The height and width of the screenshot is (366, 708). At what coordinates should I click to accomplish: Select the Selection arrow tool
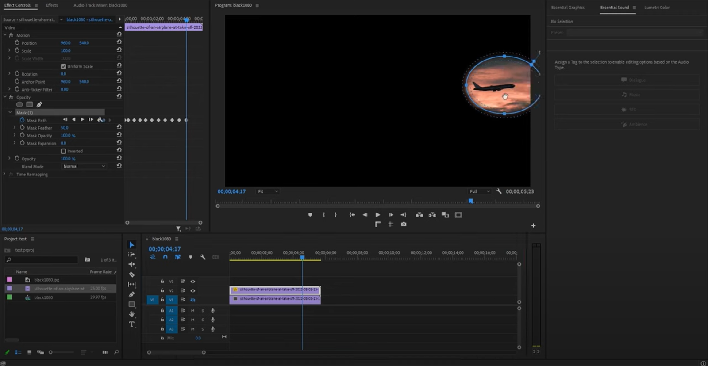pyautogui.click(x=131, y=244)
